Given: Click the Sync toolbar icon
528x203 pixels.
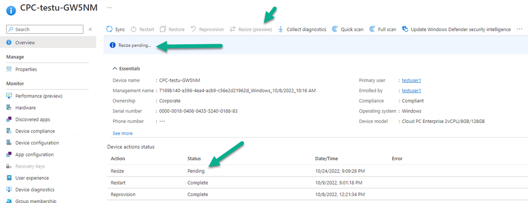Looking at the screenshot, I should pos(109,29).
